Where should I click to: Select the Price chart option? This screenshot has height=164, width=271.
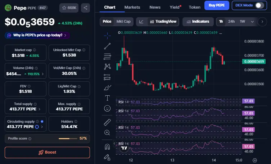[107, 22]
